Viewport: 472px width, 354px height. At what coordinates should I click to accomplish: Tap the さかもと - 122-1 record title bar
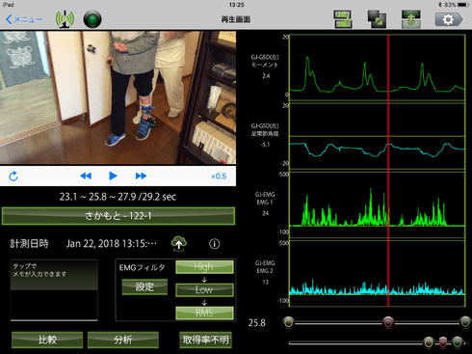click(x=118, y=216)
